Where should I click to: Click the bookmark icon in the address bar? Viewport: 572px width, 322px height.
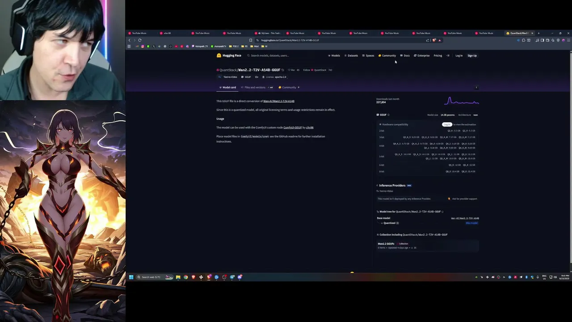[x=251, y=40]
